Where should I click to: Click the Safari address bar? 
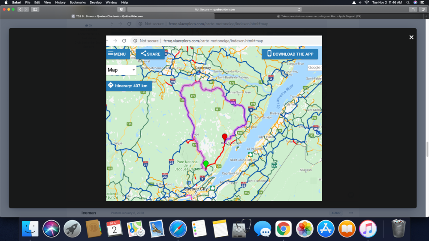click(x=214, y=9)
